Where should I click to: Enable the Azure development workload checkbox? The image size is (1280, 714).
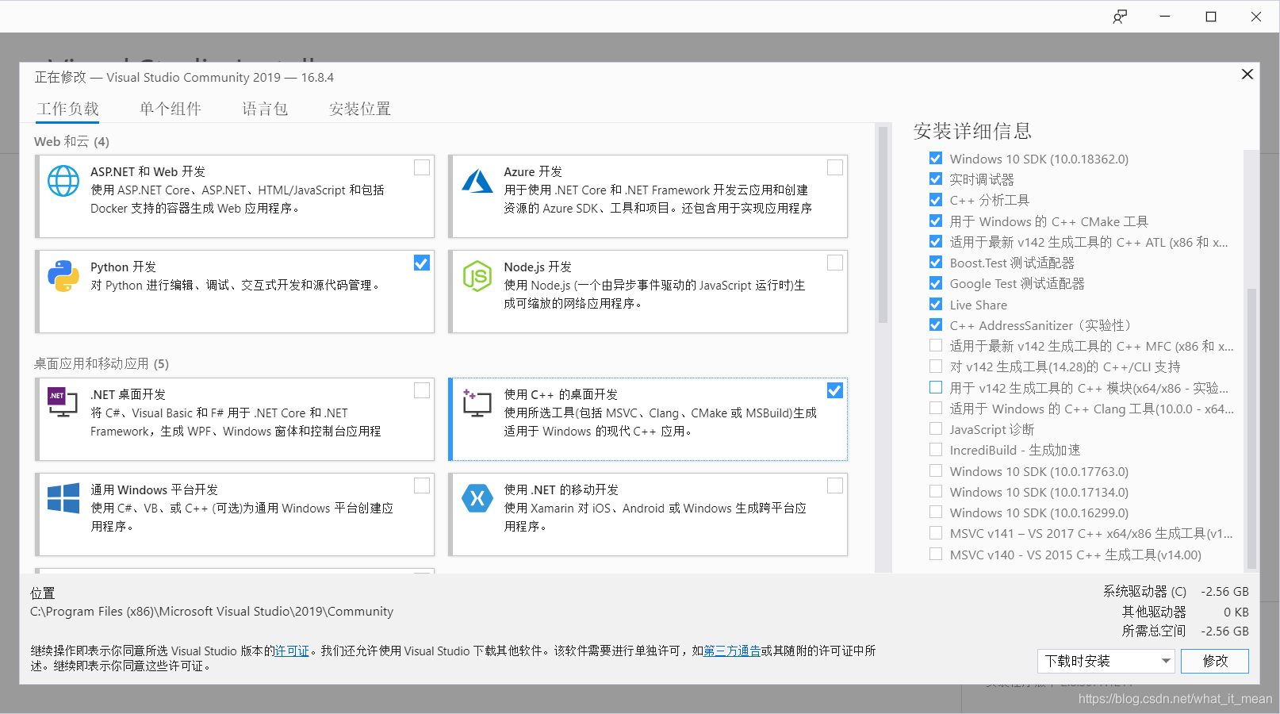[x=835, y=167]
